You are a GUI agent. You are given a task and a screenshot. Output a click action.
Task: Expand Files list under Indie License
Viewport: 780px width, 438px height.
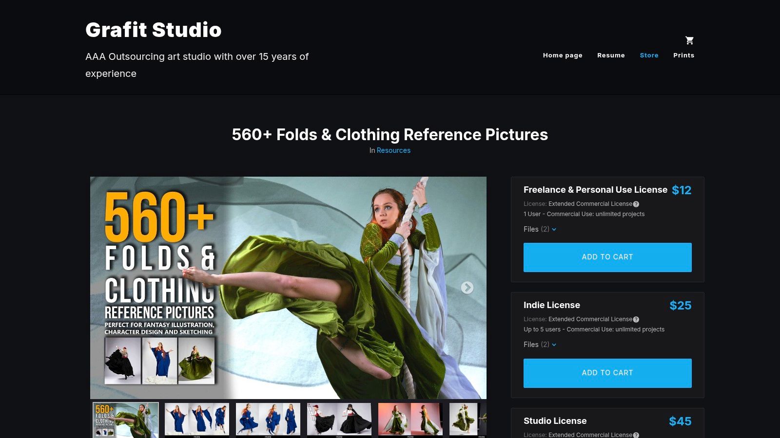pos(540,345)
